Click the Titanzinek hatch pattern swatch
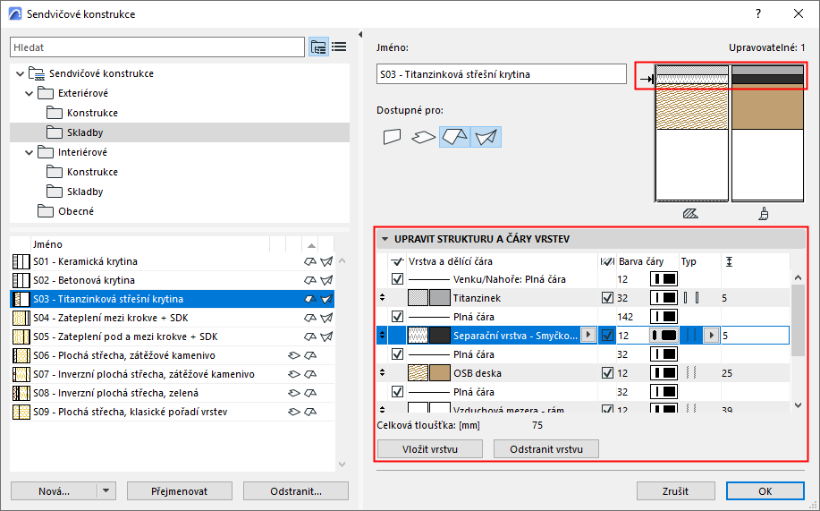Screen dimensions: 820x511 418,298
